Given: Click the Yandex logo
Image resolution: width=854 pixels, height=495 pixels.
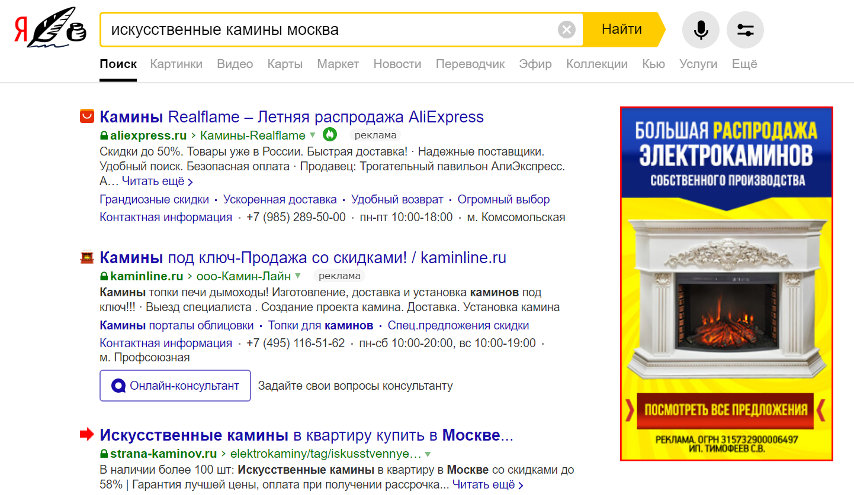Looking at the screenshot, I should coord(50,29).
